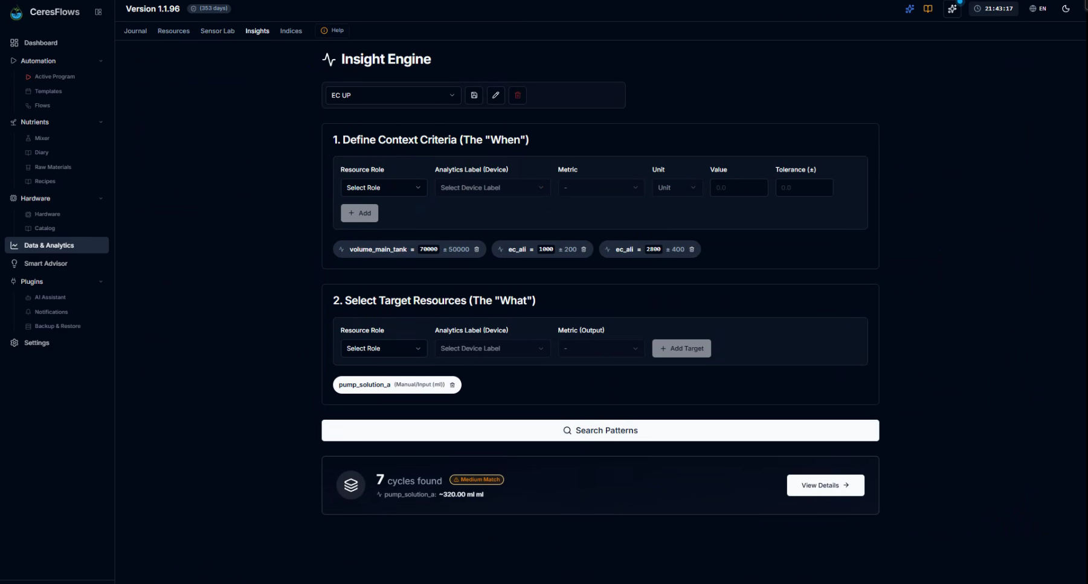The image size is (1088, 584).
Task: Open Dashboard in sidebar
Action: click(x=57, y=43)
